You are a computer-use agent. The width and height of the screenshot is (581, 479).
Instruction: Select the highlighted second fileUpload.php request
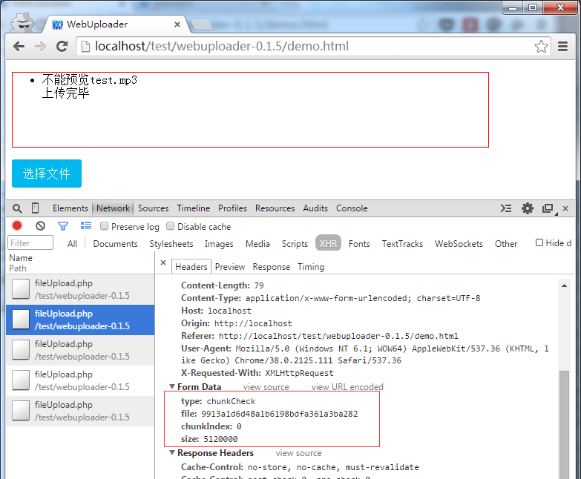pyautogui.click(x=80, y=320)
